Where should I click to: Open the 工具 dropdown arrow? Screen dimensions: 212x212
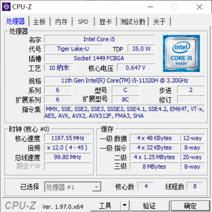click(125, 206)
